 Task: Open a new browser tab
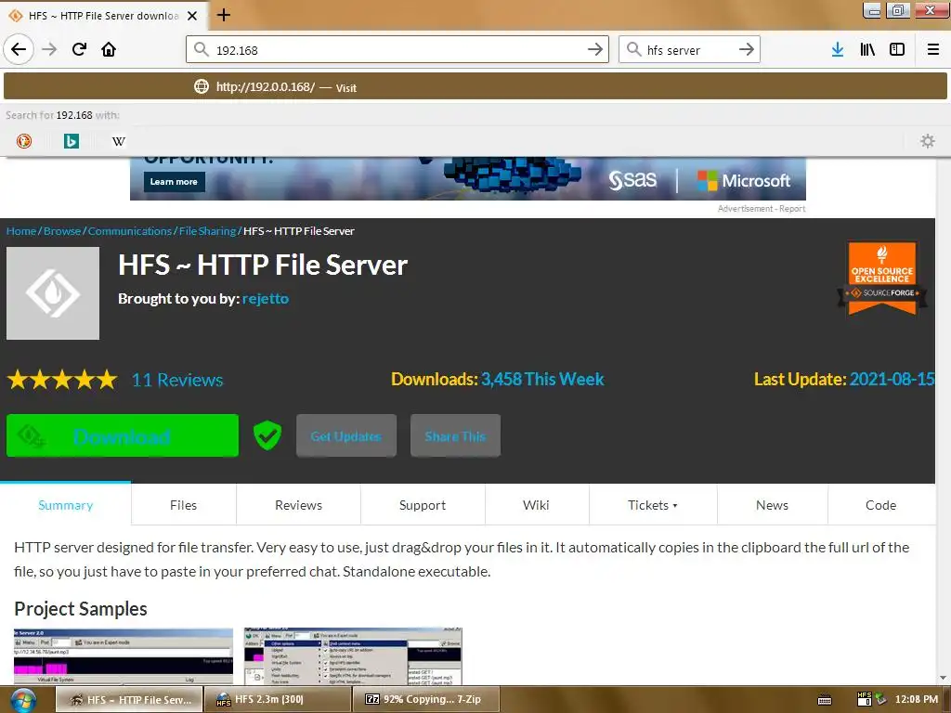[223, 15]
